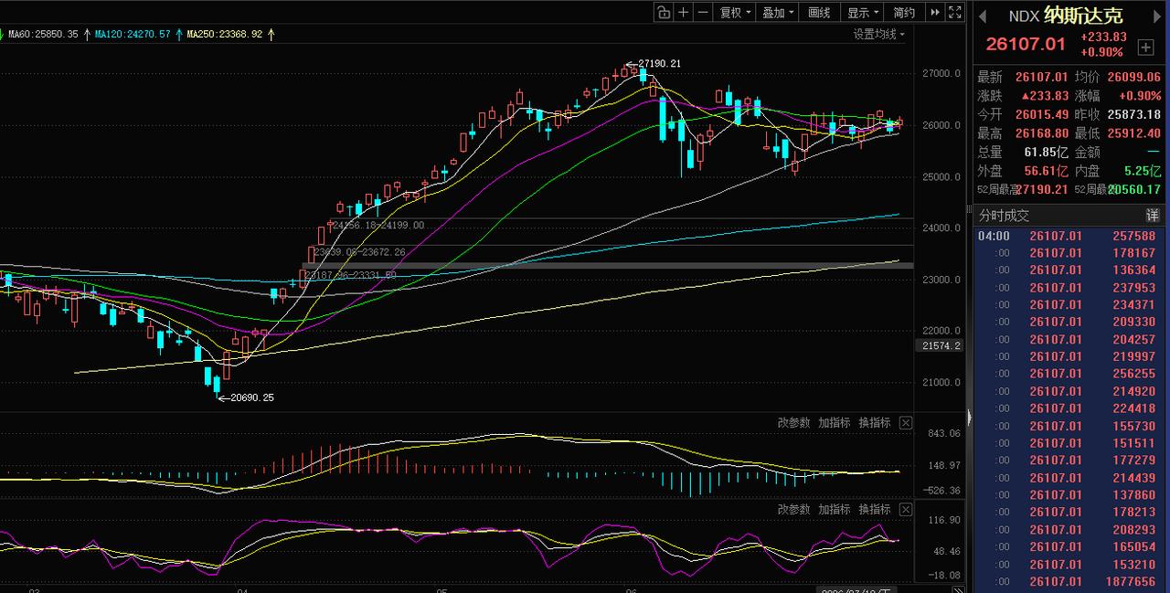The width and height of the screenshot is (1170, 593).
Task: Click 加指标 in the MACD histogram panel
Action: (834, 423)
